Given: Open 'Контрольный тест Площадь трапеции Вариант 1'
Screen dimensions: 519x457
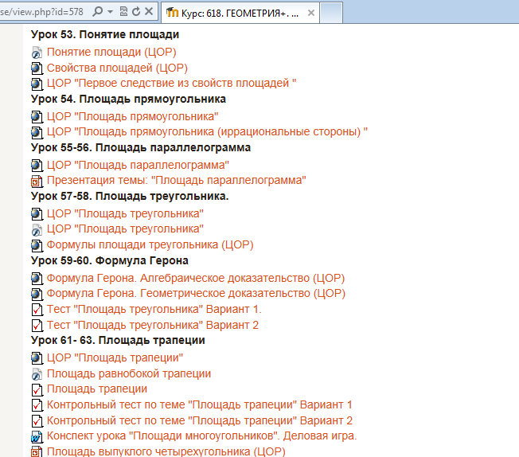Looking at the screenshot, I should click(x=200, y=404).
